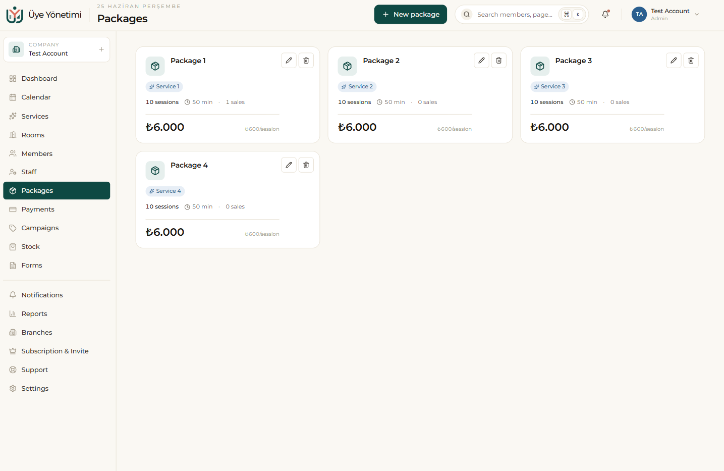The height and width of the screenshot is (471, 724).
Task: Click the Campaigns tag icon
Action: 13,228
